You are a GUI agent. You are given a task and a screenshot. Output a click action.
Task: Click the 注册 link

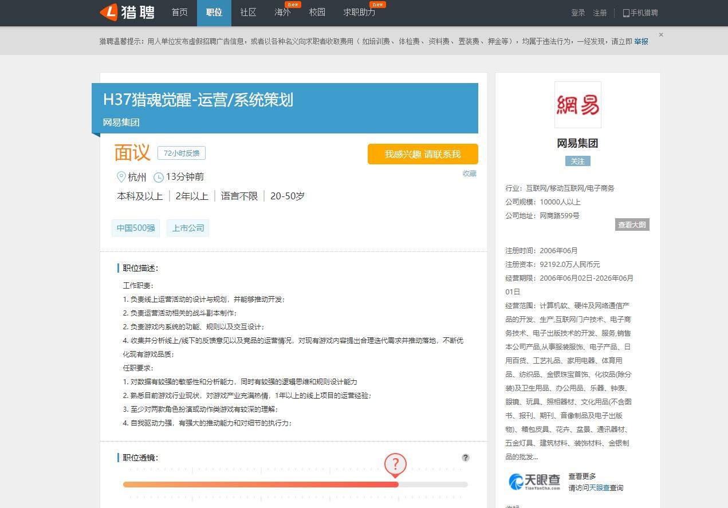coord(600,13)
